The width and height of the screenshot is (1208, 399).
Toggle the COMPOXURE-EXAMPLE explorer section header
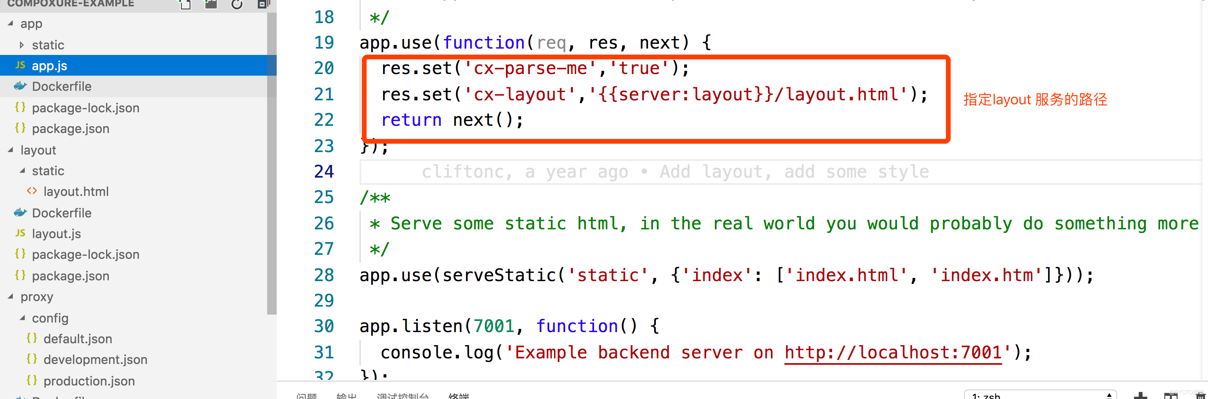point(71,4)
